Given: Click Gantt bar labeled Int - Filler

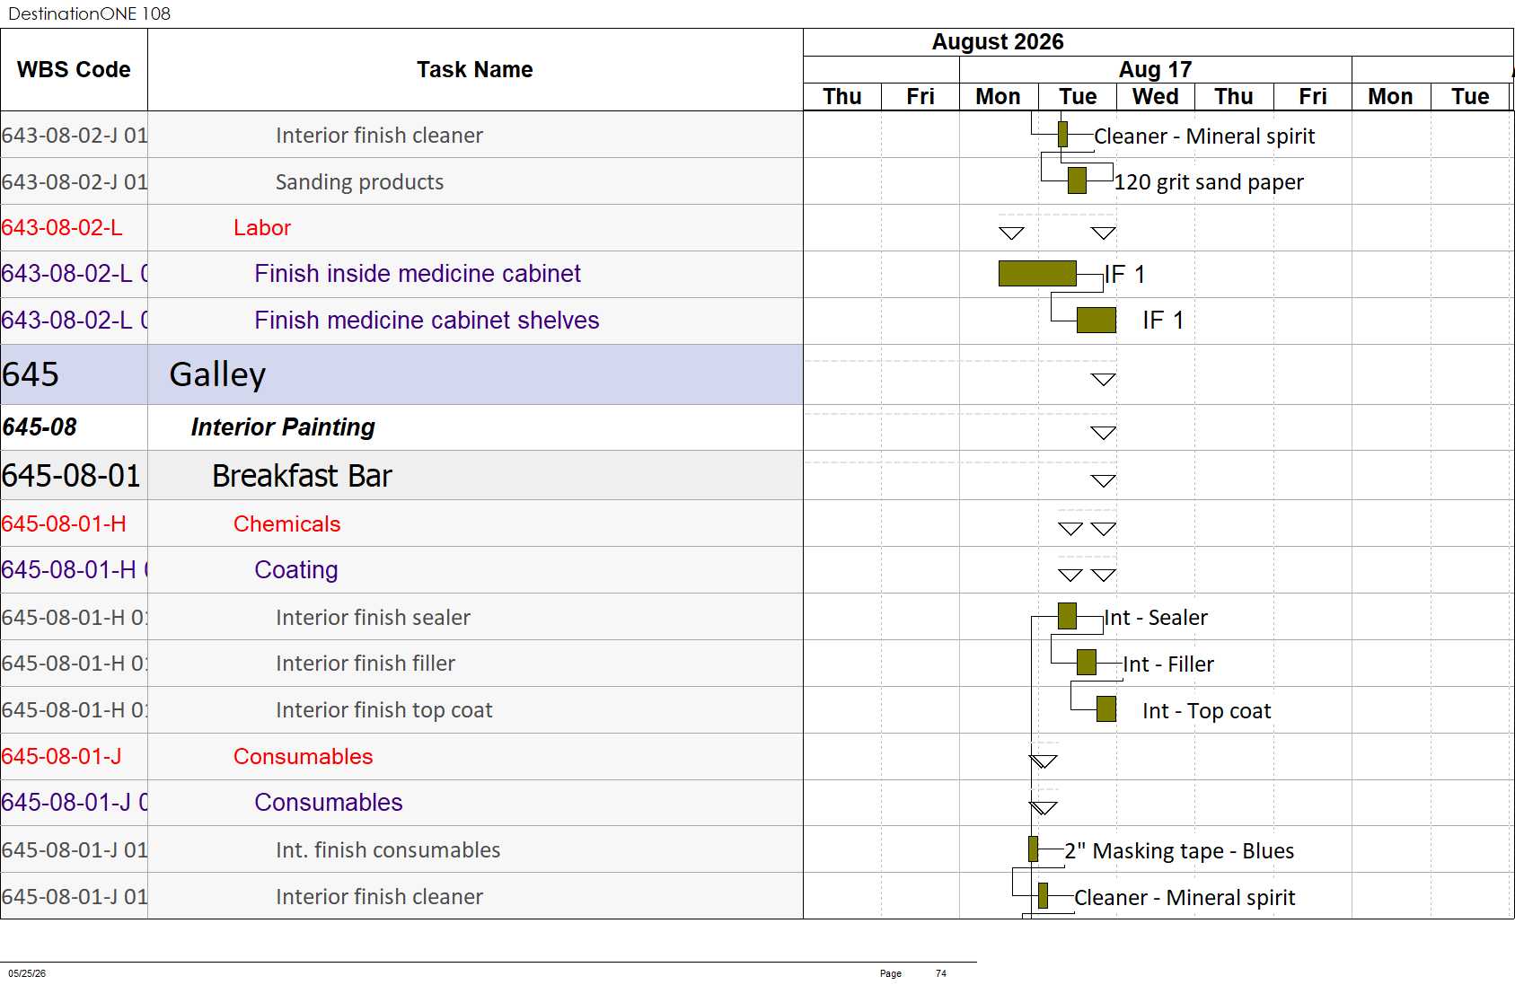Looking at the screenshot, I should pyautogui.click(x=1087, y=663).
